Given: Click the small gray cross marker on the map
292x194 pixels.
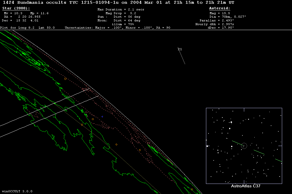Looking at the screenshot, I should pyautogui.click(x=102, y=117).
